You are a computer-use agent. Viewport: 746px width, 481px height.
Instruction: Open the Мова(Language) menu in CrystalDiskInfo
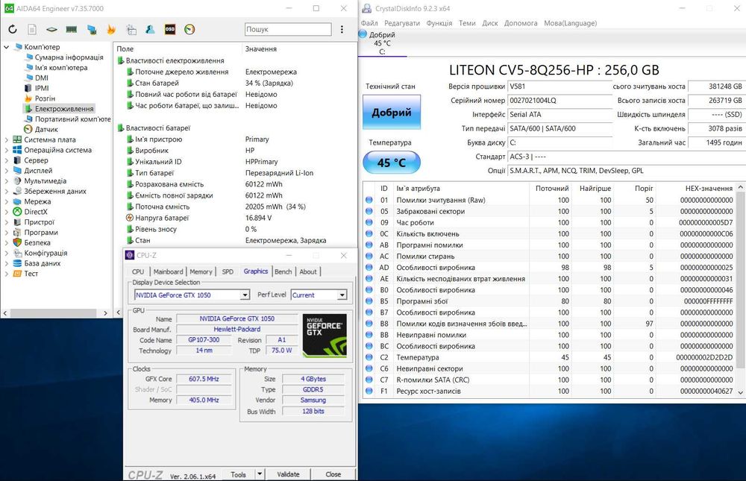pyautogui.click(x=570, y=23)
